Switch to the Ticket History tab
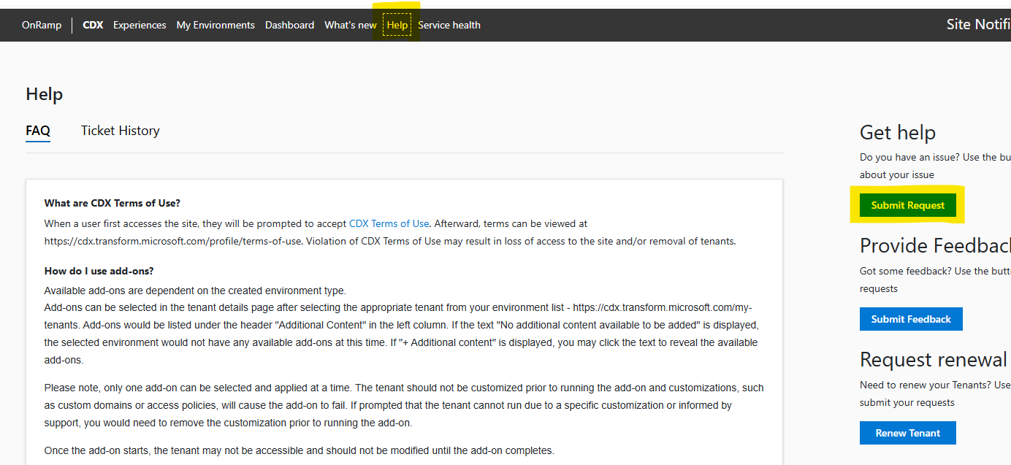This screenshot has height=465, width=1011. (x=121, y=131)
